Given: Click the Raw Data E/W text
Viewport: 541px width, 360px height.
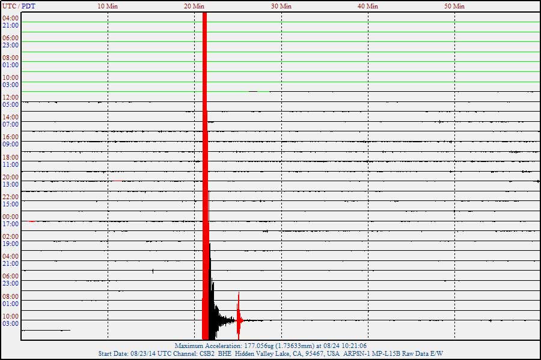Looking at the screenshot, I should coord(423,353).
